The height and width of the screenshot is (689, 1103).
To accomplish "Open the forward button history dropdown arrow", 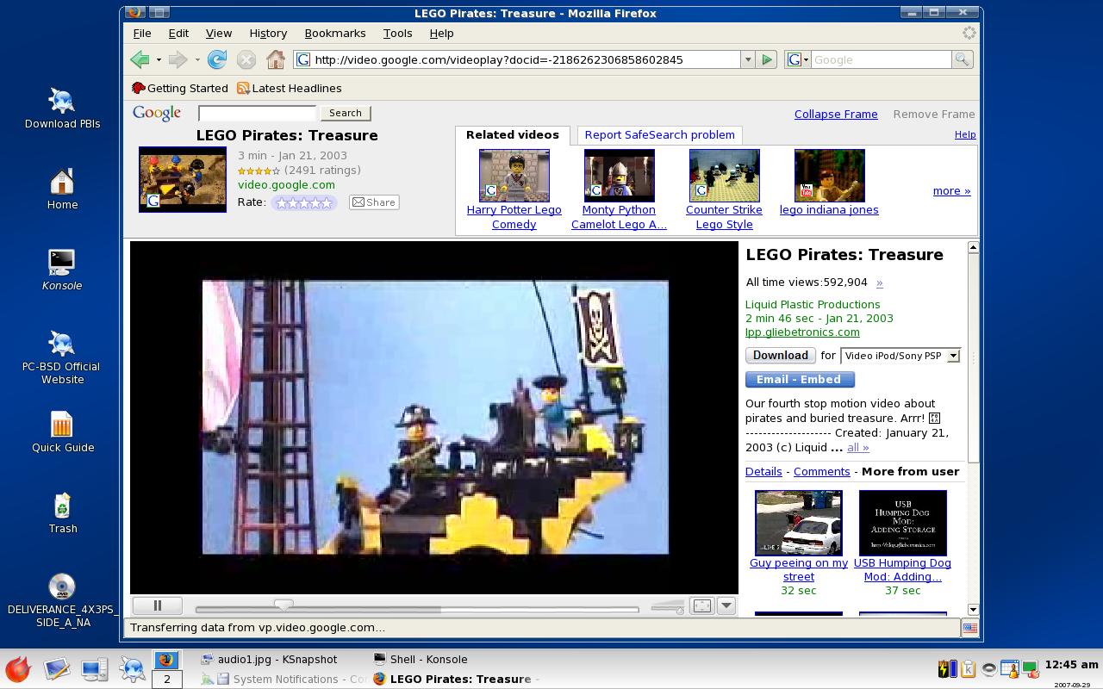I will (x=197, y=59).
